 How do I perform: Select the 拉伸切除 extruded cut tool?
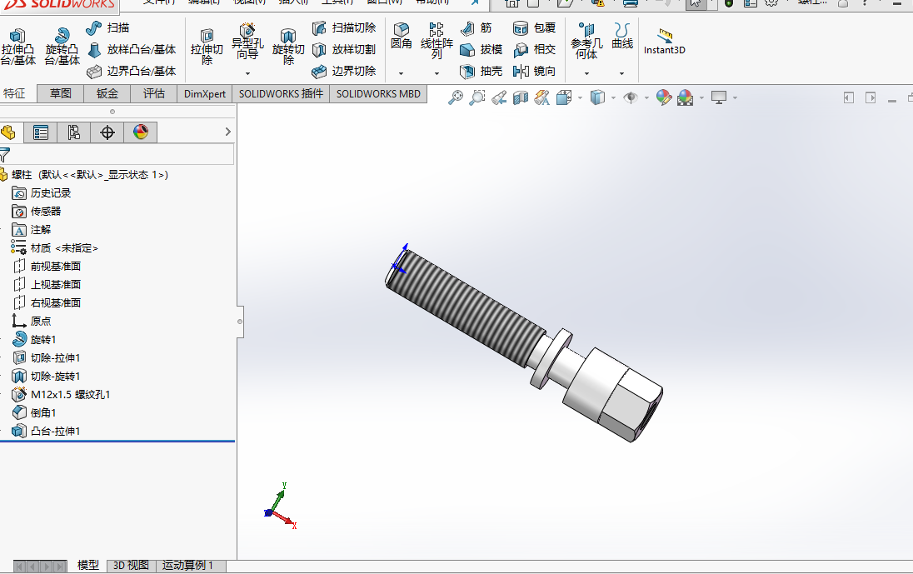207,47
